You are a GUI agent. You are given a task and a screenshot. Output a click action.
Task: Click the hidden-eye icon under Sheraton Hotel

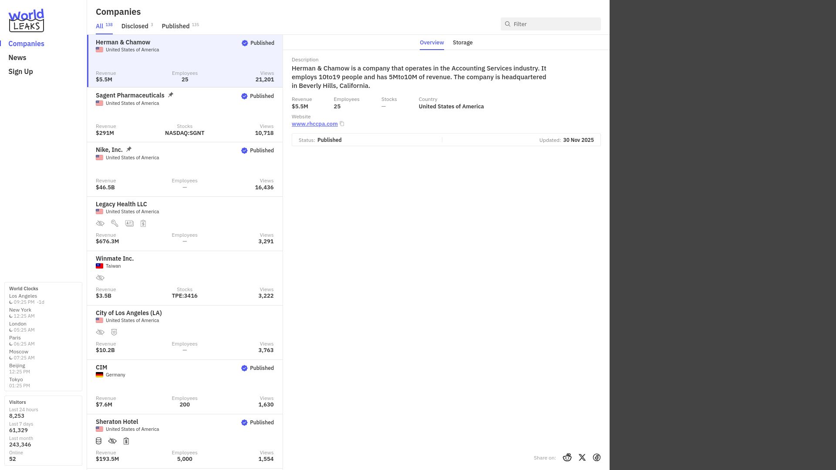click(112, 441)
